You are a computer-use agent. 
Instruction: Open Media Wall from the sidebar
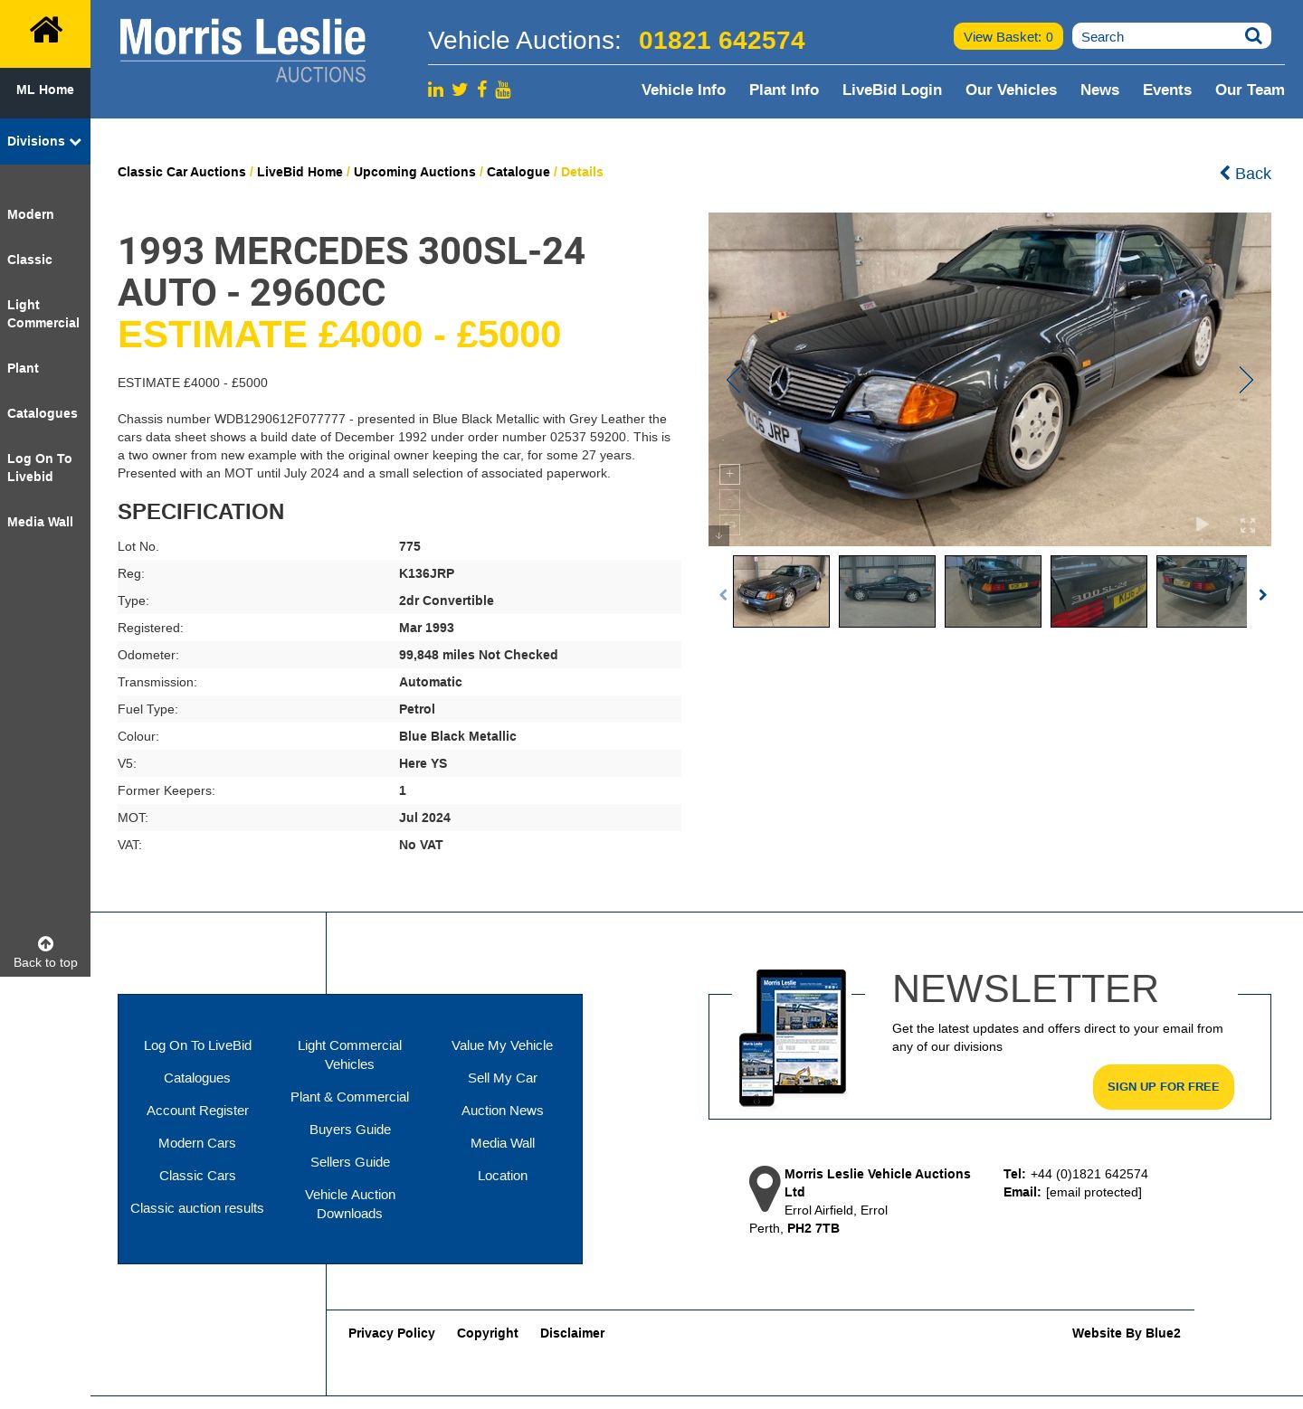pos(40,522)
